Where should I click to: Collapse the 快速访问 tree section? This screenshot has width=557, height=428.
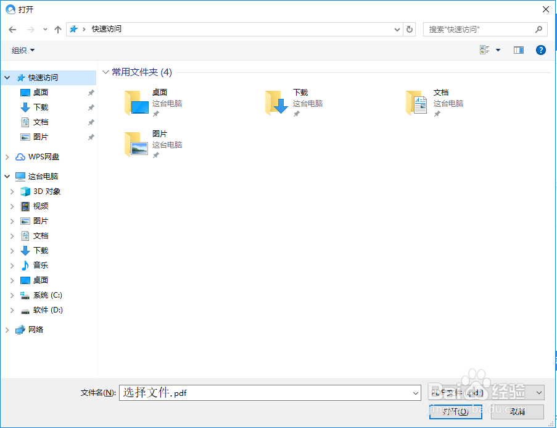point(6,77)
